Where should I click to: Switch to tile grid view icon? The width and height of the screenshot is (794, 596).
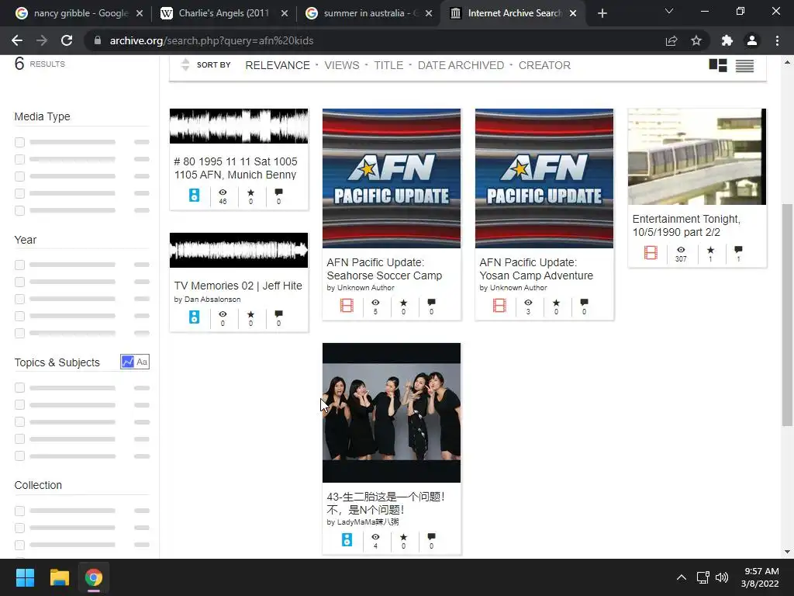[x=717, y=65]
